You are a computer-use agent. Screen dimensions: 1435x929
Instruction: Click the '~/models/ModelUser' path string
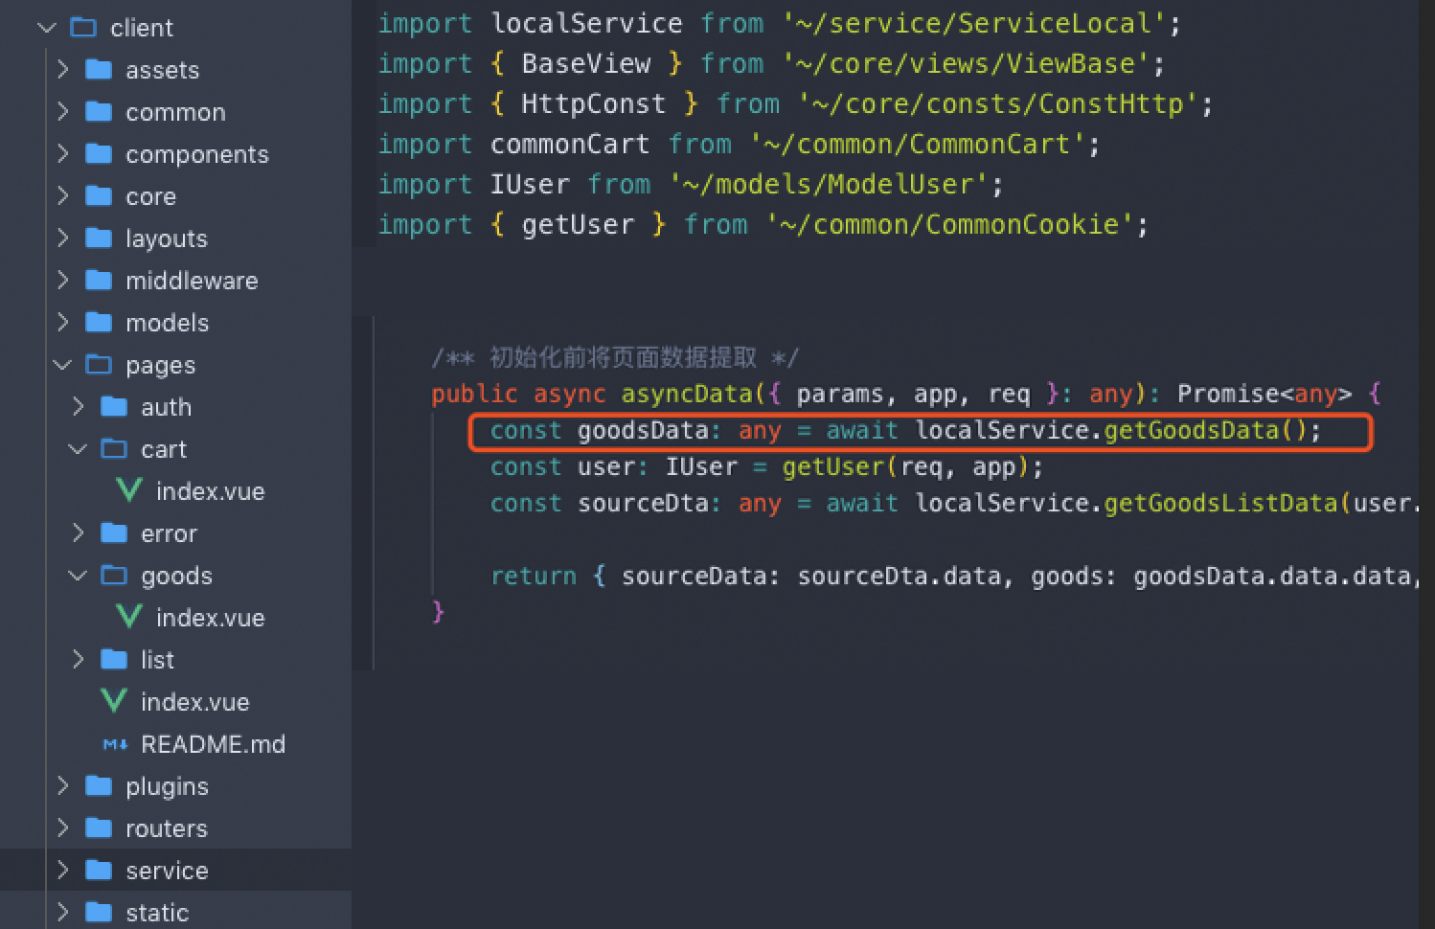pyautogui.click(x=830, y=185)
